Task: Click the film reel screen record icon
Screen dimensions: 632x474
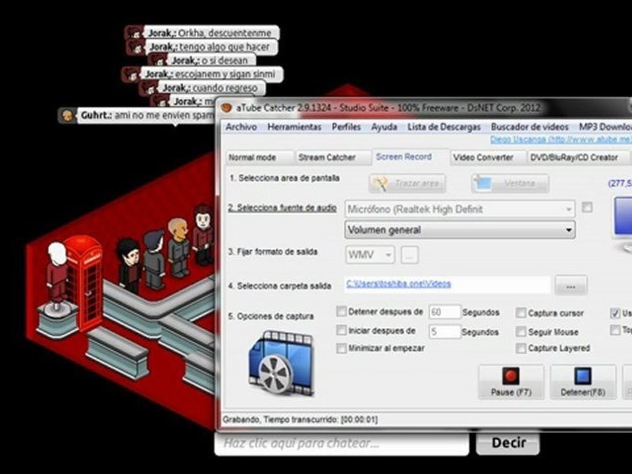Action: (281, 363)
